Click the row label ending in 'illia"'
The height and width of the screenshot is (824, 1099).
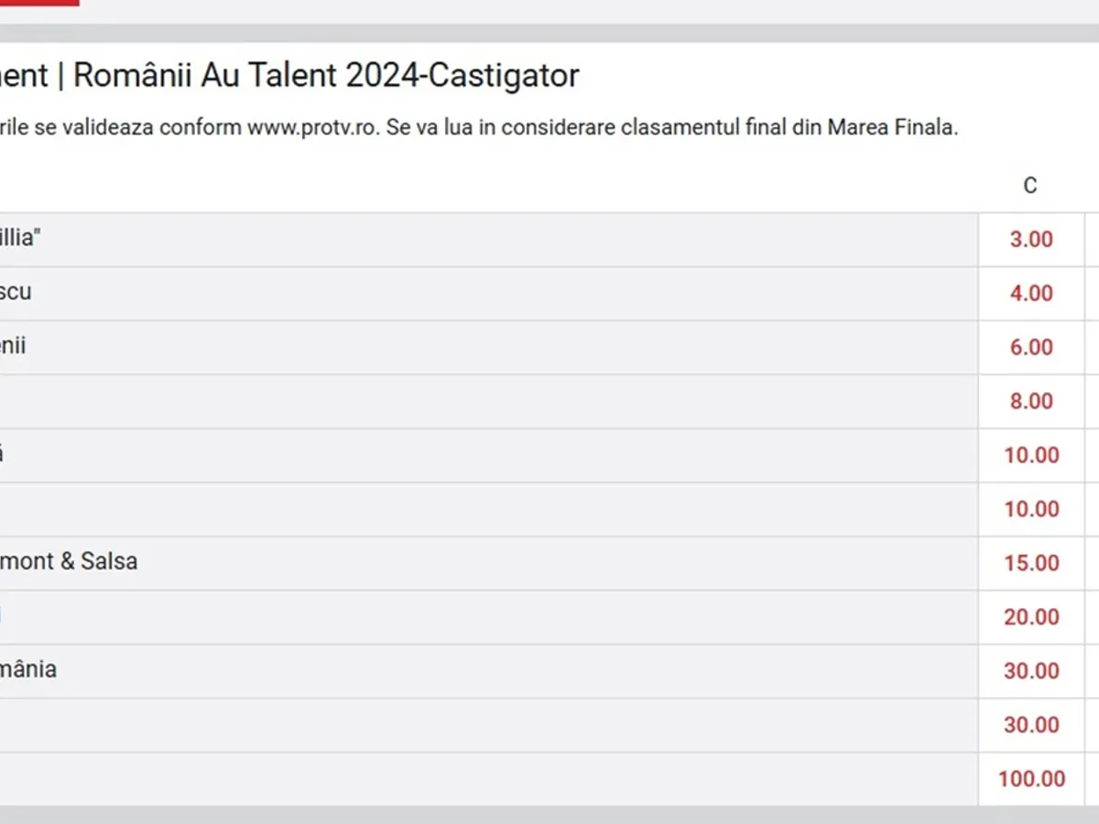tap(20, 238)
